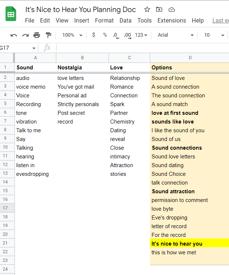Select cell 'Chemistry'

click(x=129, y=122)
